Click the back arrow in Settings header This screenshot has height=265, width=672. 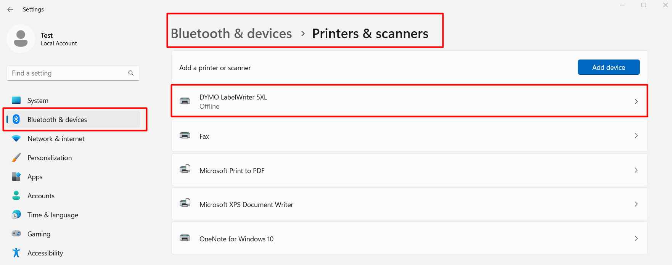coord(10,10)
